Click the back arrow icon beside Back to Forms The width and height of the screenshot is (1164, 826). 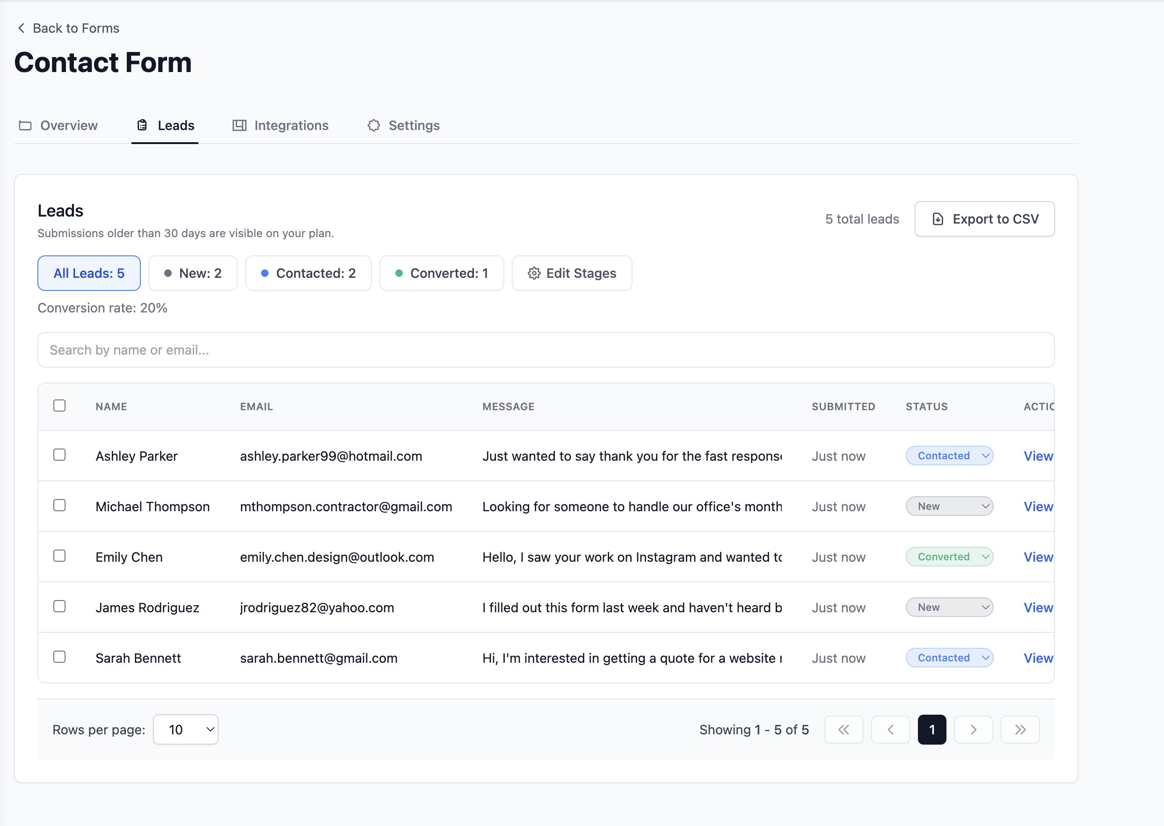pos(22,28)
